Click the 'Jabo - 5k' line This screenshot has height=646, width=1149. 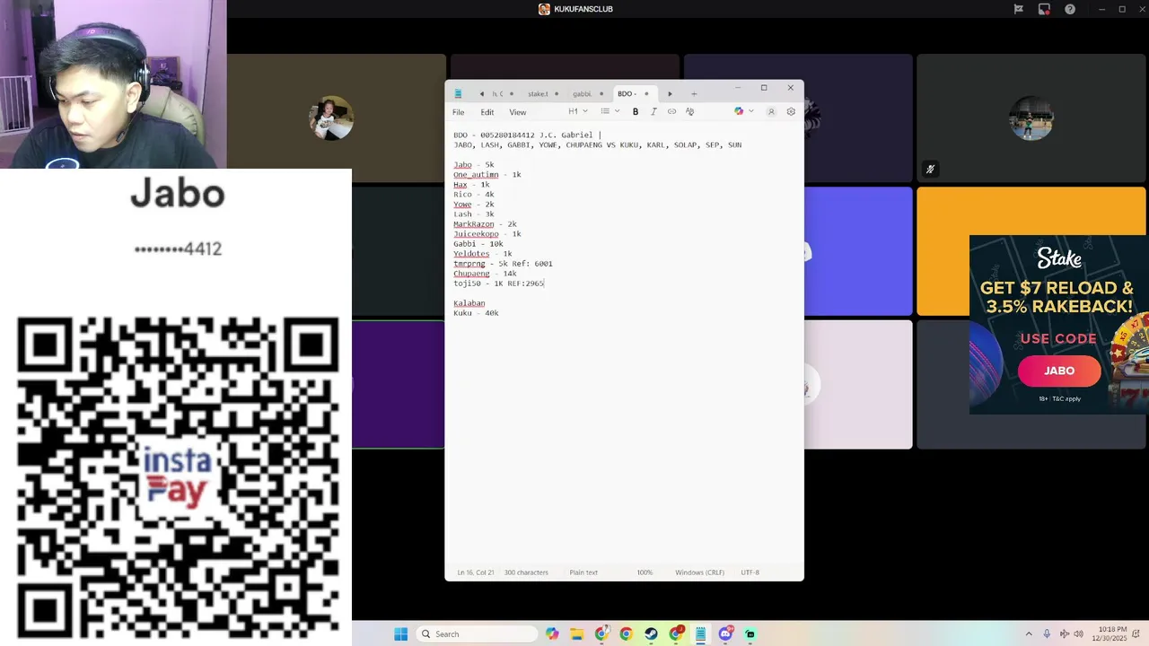pos(473,165)
